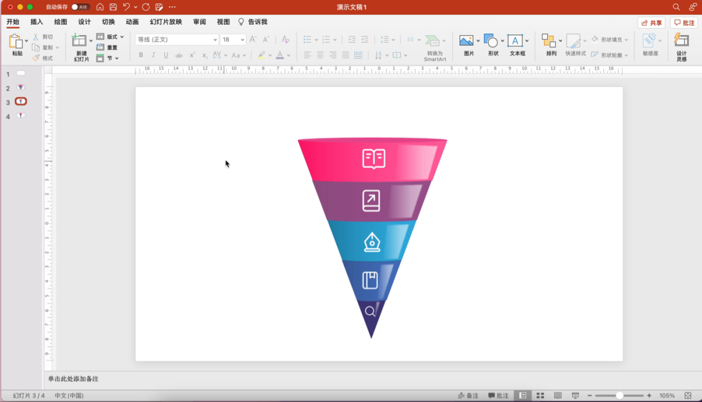Click the Save icon in title bar
The image size is (702, 402).
pyautogui.click(x=113, y=7)
